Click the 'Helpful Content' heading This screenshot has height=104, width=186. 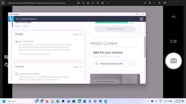(104, 43)
